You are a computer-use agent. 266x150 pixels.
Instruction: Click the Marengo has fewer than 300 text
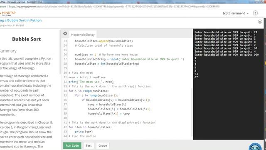click(x=19, y=110)
